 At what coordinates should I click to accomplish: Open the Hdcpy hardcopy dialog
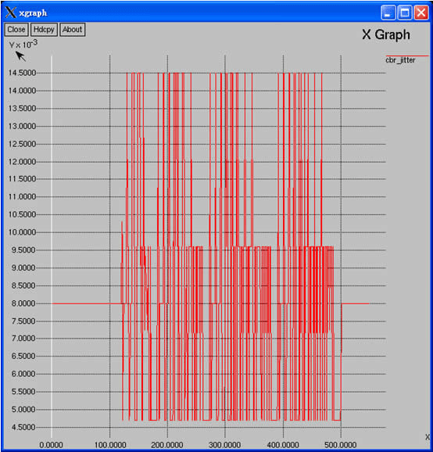(x=44, y=30)
